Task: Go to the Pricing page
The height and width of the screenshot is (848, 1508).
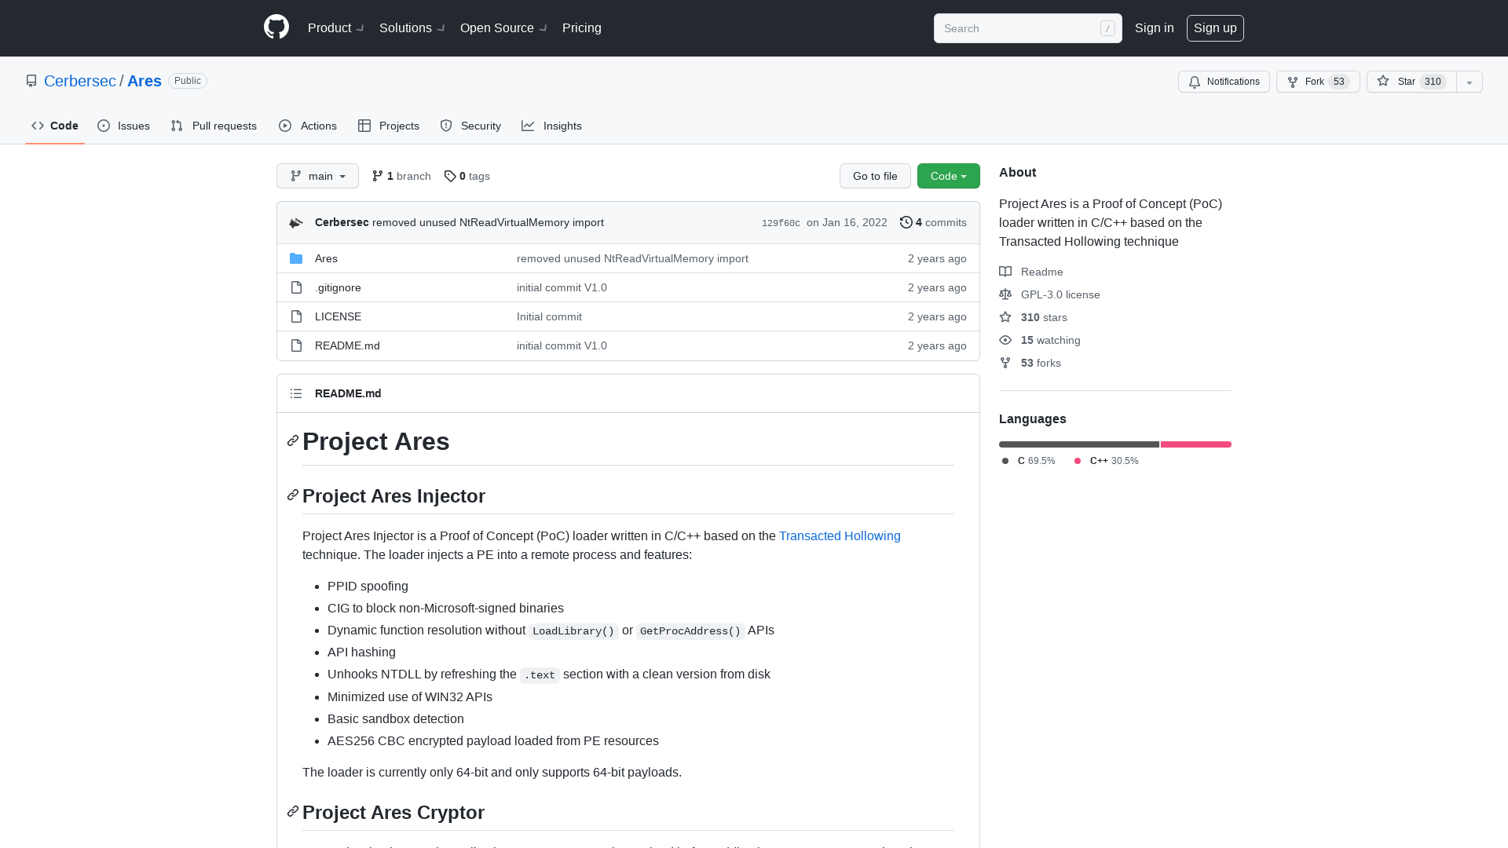Action: 582,28
